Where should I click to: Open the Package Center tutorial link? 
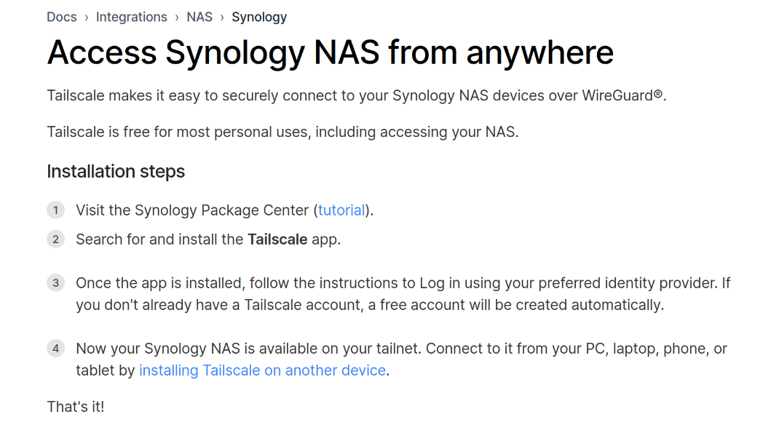tap(341, 210)
